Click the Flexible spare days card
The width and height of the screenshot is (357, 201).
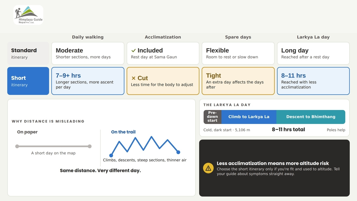point(238,53)
